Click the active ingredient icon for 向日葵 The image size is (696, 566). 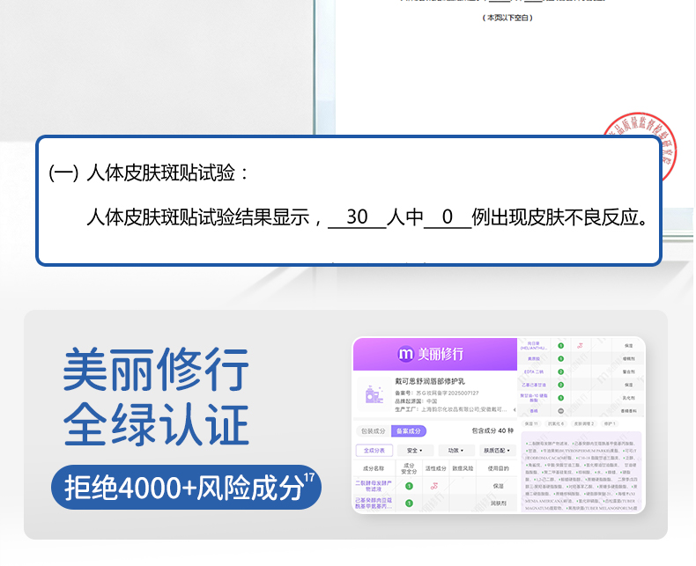coord(580,346)
